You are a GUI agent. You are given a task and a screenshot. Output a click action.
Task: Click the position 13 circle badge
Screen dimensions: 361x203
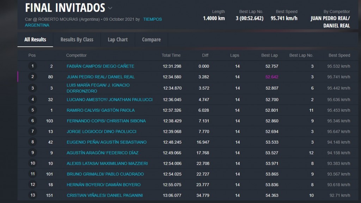33,195
